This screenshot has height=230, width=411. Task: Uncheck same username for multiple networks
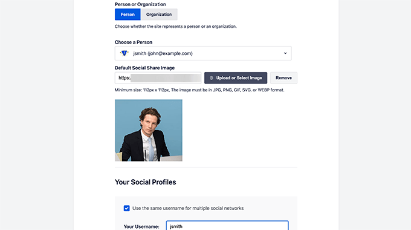click(126, 208)
